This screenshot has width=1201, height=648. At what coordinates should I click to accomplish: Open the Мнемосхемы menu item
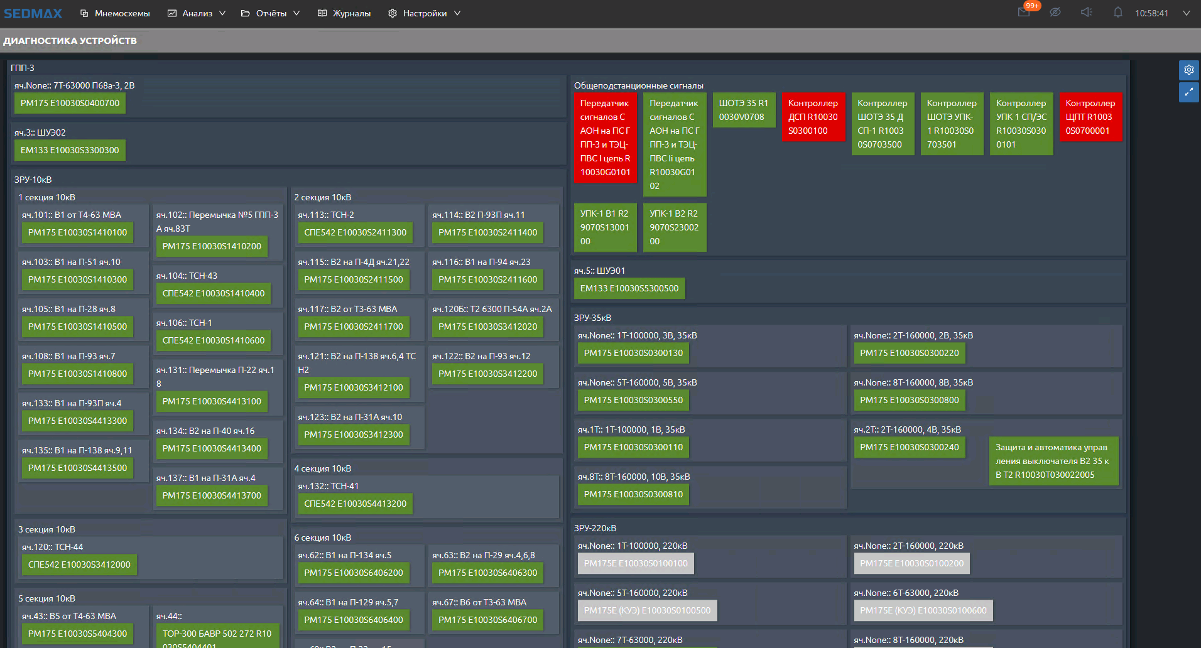(115, 13)
